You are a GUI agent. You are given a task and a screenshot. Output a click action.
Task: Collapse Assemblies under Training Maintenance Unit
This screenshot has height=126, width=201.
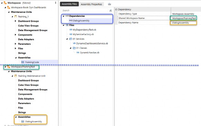(16, 117)
